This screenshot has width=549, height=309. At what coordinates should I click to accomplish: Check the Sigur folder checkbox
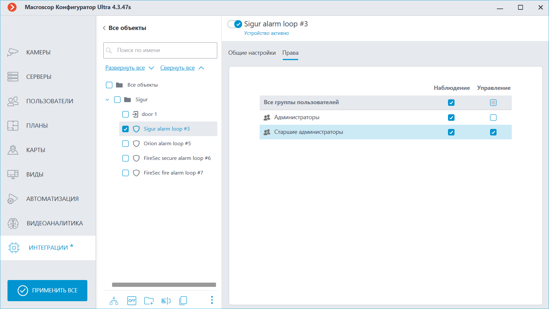pyautogui.click(x=117, y=100)
